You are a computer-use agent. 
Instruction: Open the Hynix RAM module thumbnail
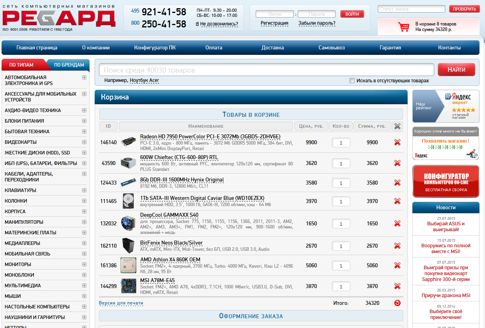pos(129,183)
